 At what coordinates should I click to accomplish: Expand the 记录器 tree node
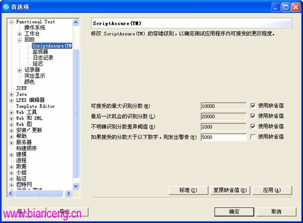pos(19,70)
